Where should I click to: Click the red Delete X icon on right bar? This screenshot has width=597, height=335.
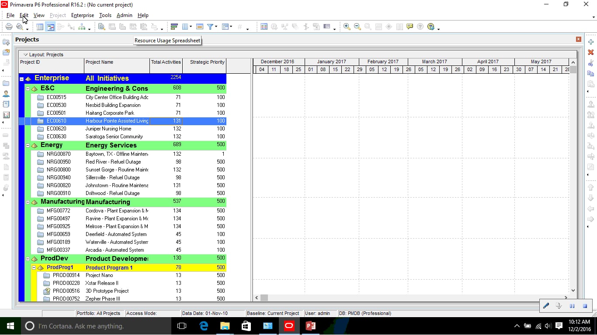[591, 52]
